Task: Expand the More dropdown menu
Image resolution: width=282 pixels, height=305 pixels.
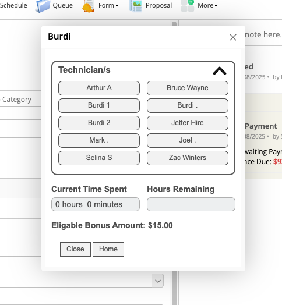Action: pos(207,5)
